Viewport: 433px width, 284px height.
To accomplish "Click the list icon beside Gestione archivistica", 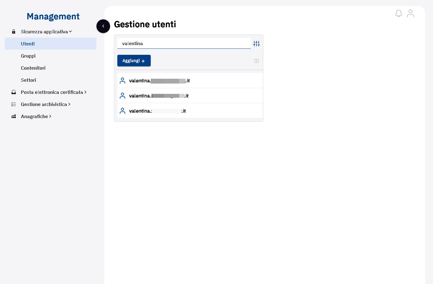I will point(14,104).
